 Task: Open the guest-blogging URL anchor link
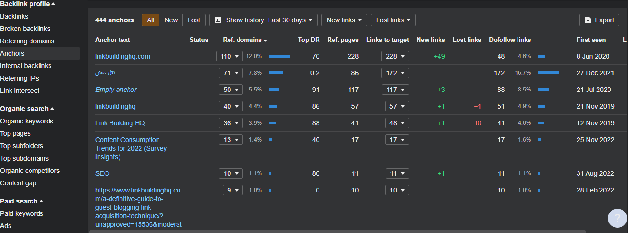[x=139, y=207]
